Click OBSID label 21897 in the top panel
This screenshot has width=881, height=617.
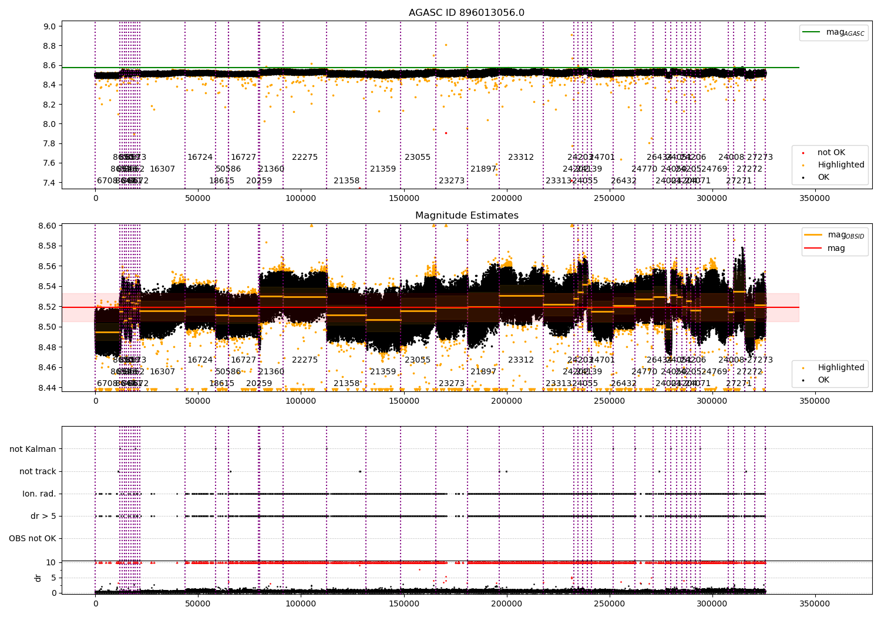pos(483,169)
